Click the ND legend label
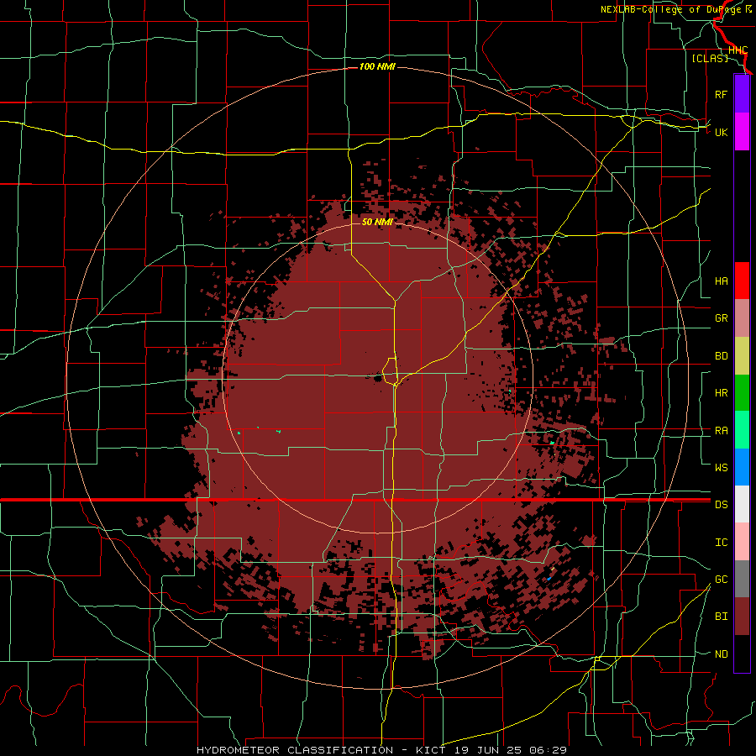The width and height of the screenshot is (756, 756). point(721,654)
